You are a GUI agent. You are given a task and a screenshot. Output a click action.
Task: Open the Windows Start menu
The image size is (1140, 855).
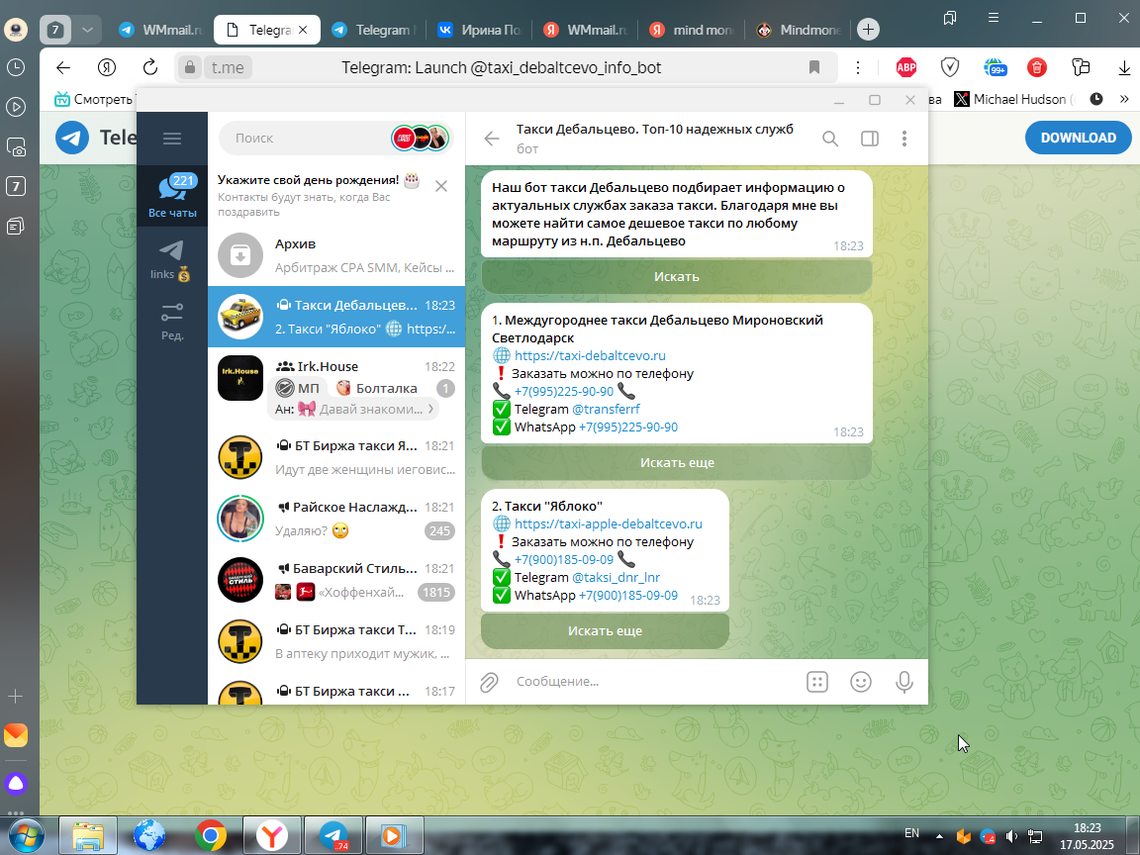click(x=25, y=835)
